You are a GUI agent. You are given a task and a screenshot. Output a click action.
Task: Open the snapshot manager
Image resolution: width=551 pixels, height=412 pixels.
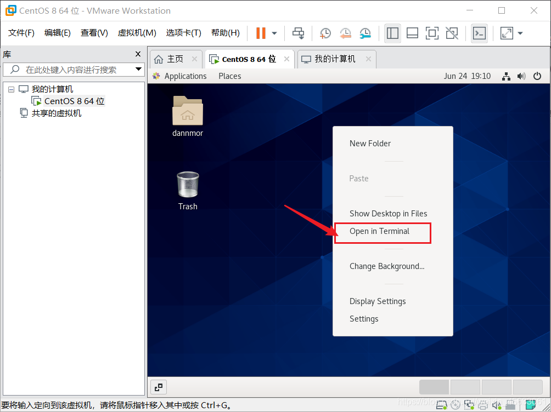click(366, 33)
